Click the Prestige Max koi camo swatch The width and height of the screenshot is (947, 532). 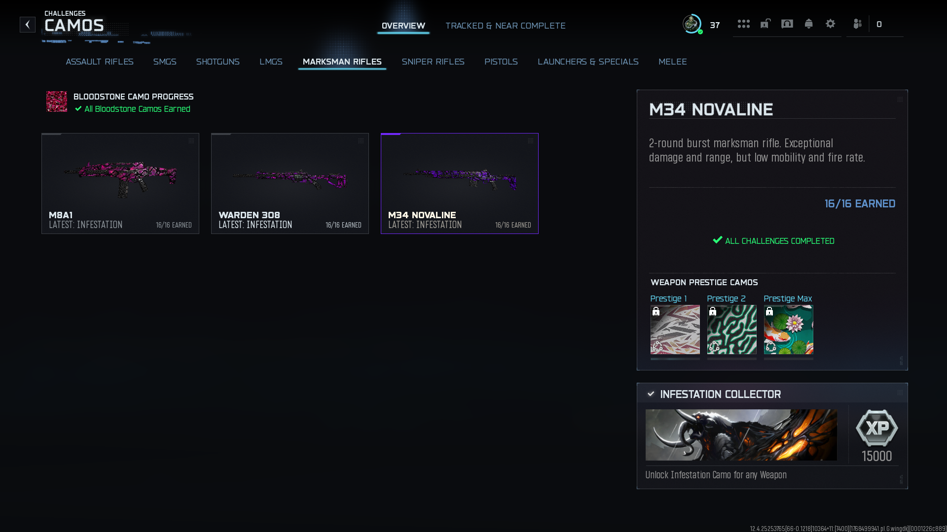click(x=788, y=330)
